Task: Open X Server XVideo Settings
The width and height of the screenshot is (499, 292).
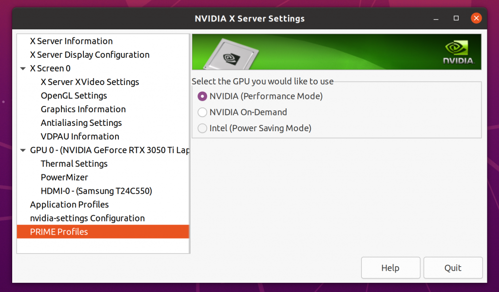Action: (x=90, y=82)
